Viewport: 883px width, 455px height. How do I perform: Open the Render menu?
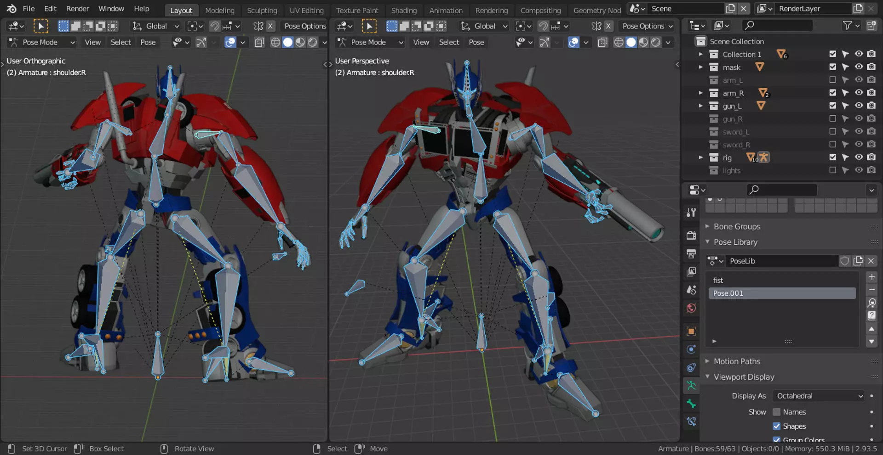click(77, 9)
